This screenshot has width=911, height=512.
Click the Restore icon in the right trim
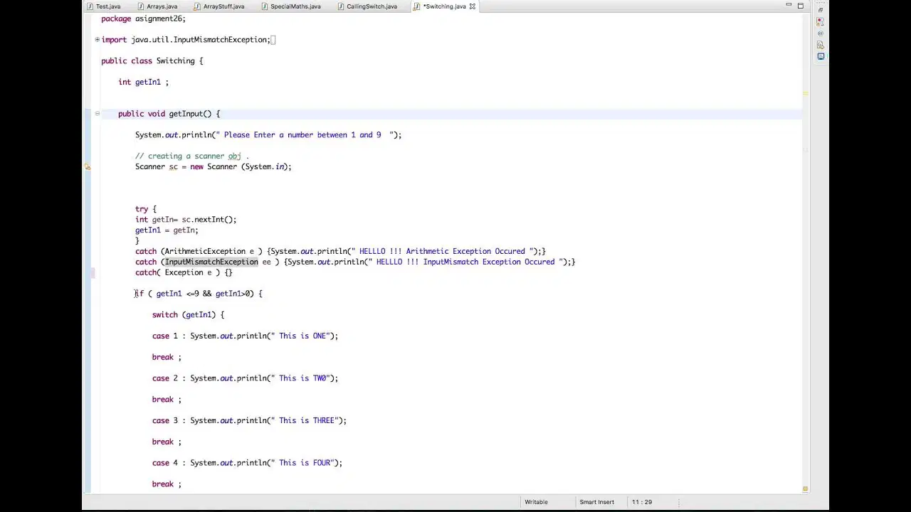coord(820,11)
